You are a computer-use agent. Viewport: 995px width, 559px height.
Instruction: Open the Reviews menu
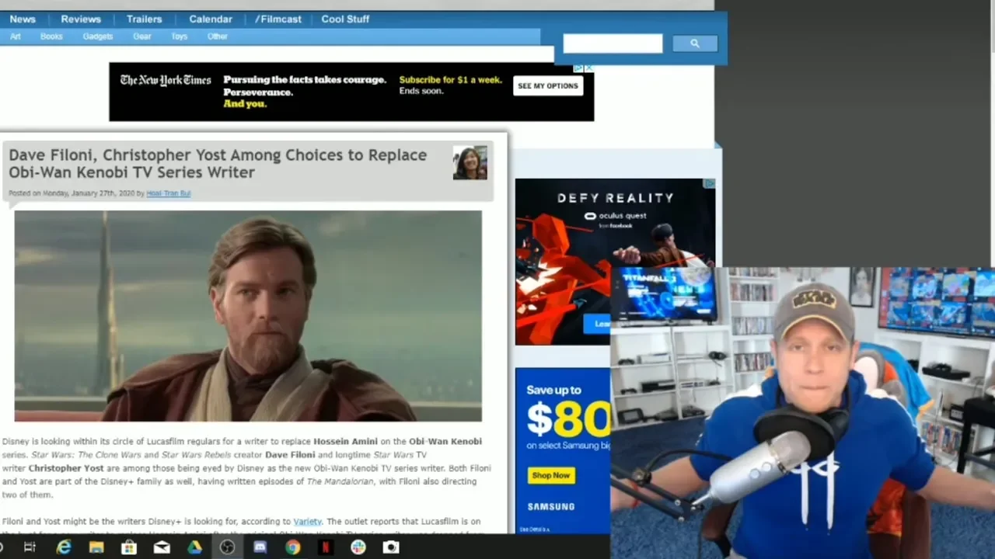click(81, 19)
